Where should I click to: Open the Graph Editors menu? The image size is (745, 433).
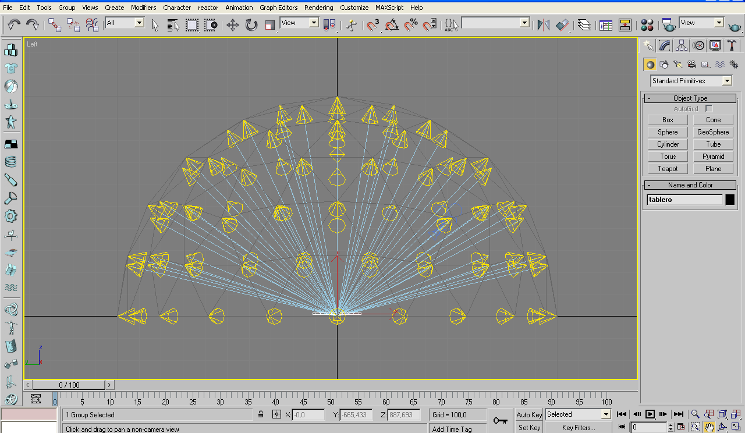[x=278, y=8]
